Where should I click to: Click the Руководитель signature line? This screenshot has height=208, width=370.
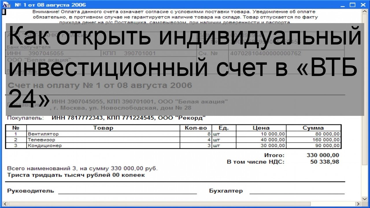click(x=127, y=193)
